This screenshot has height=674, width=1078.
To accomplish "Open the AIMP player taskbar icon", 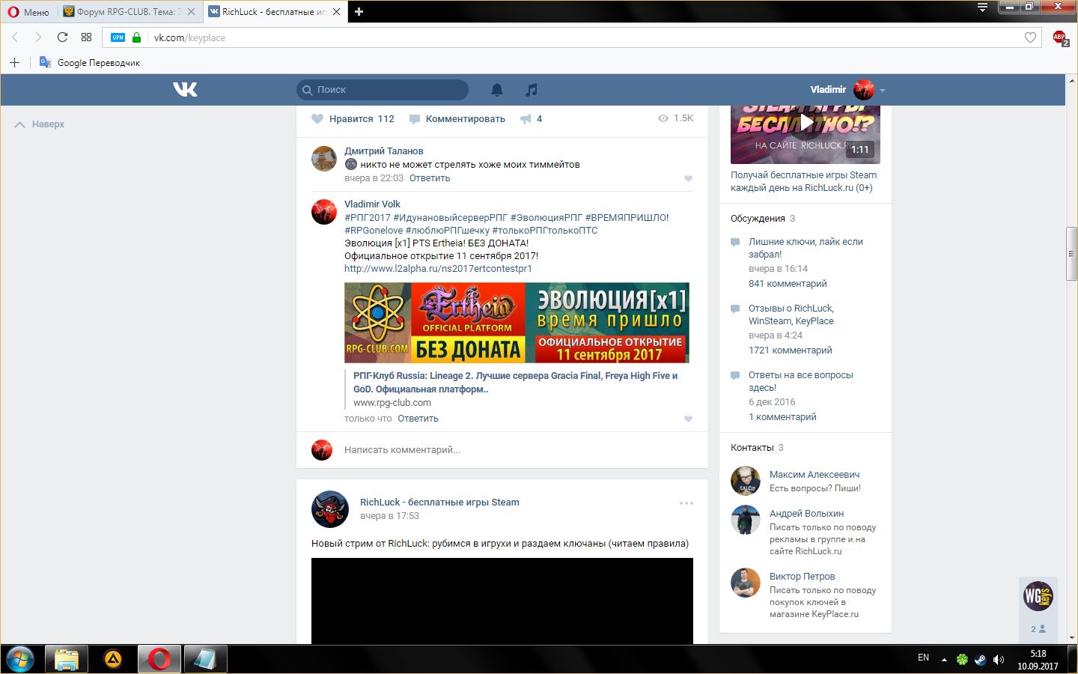I will (x=113, y=660).
